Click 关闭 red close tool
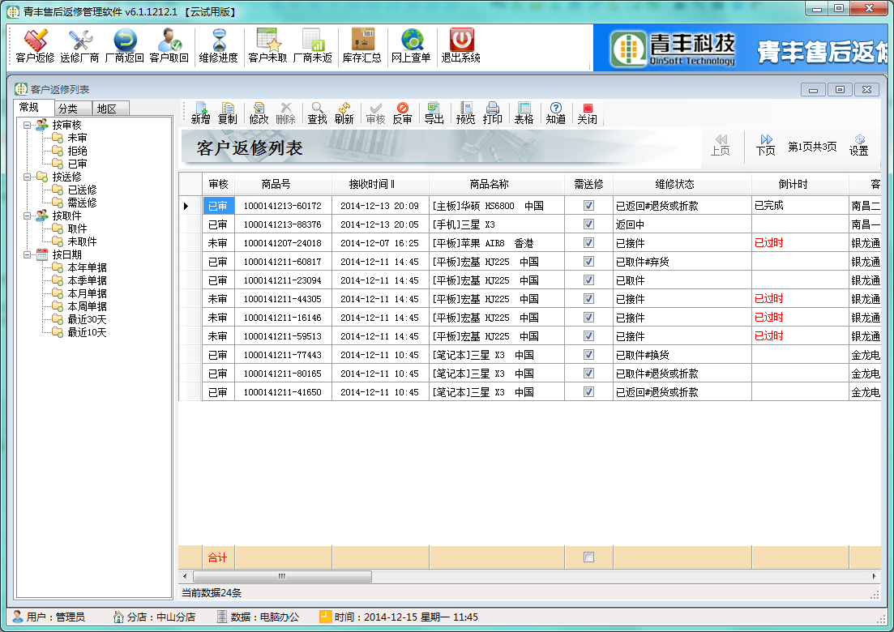894x632 pixels. click(x=588, y=113)
